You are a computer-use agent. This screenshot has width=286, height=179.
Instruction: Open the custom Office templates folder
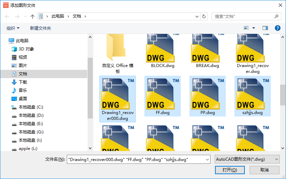(117, 48)
